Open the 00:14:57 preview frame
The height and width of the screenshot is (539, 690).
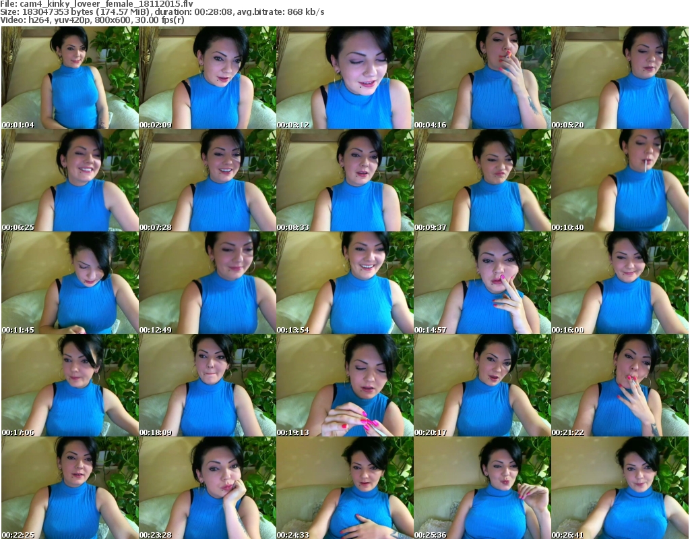(x=482, y=283)
